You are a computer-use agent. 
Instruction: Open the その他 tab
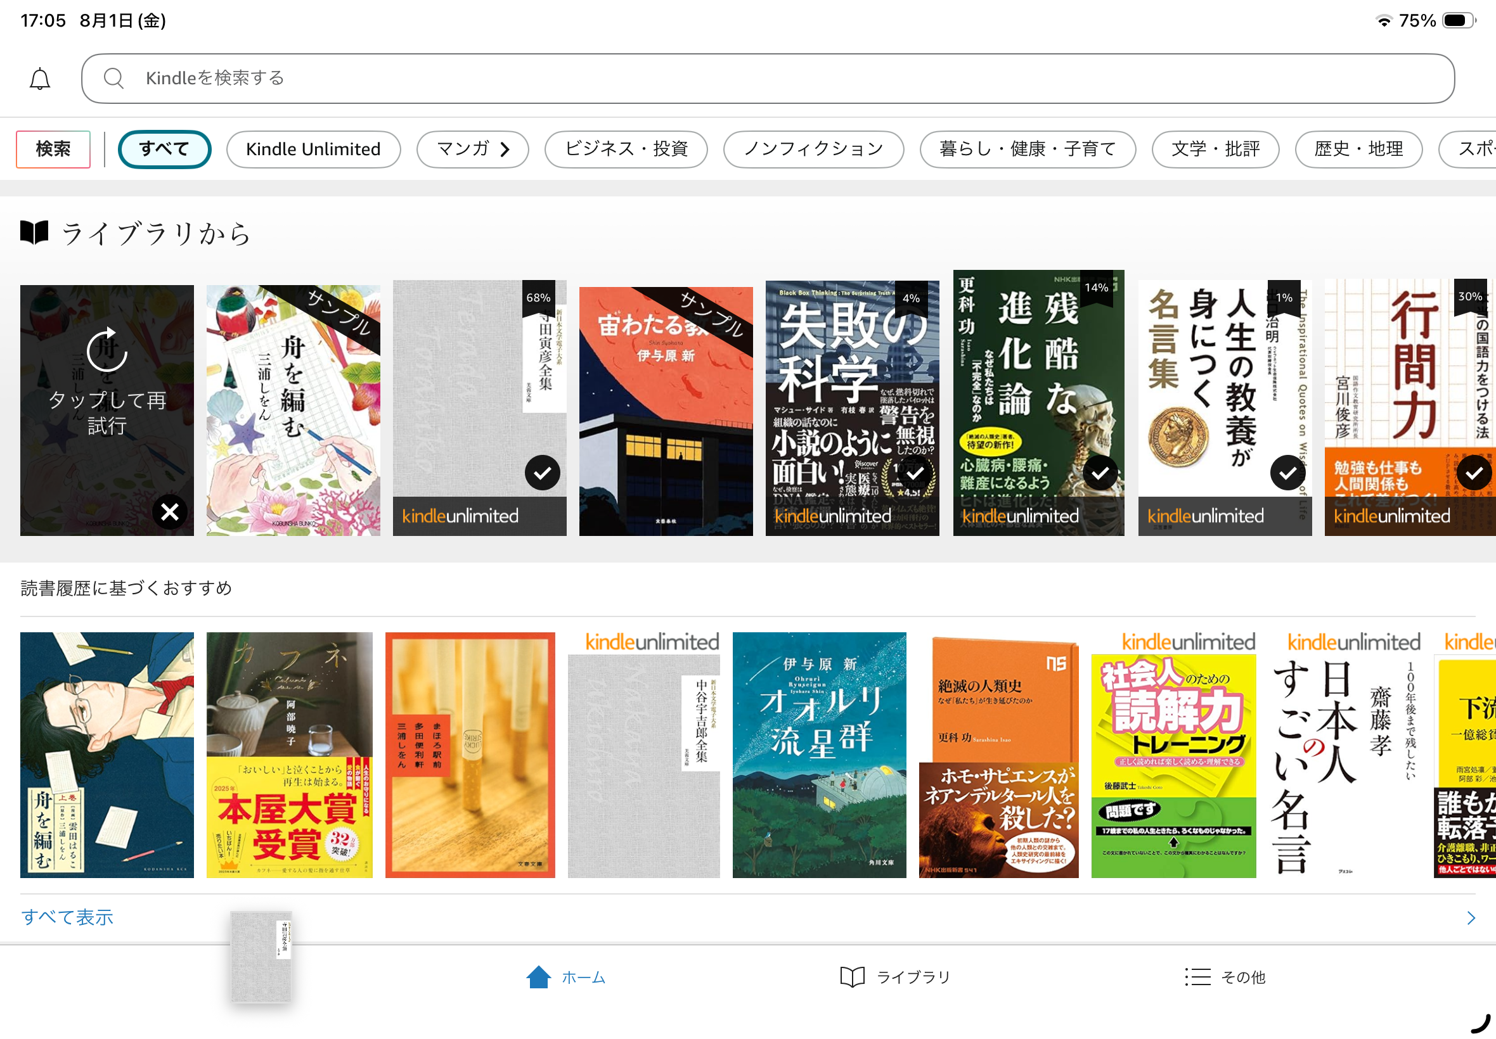1225,977
